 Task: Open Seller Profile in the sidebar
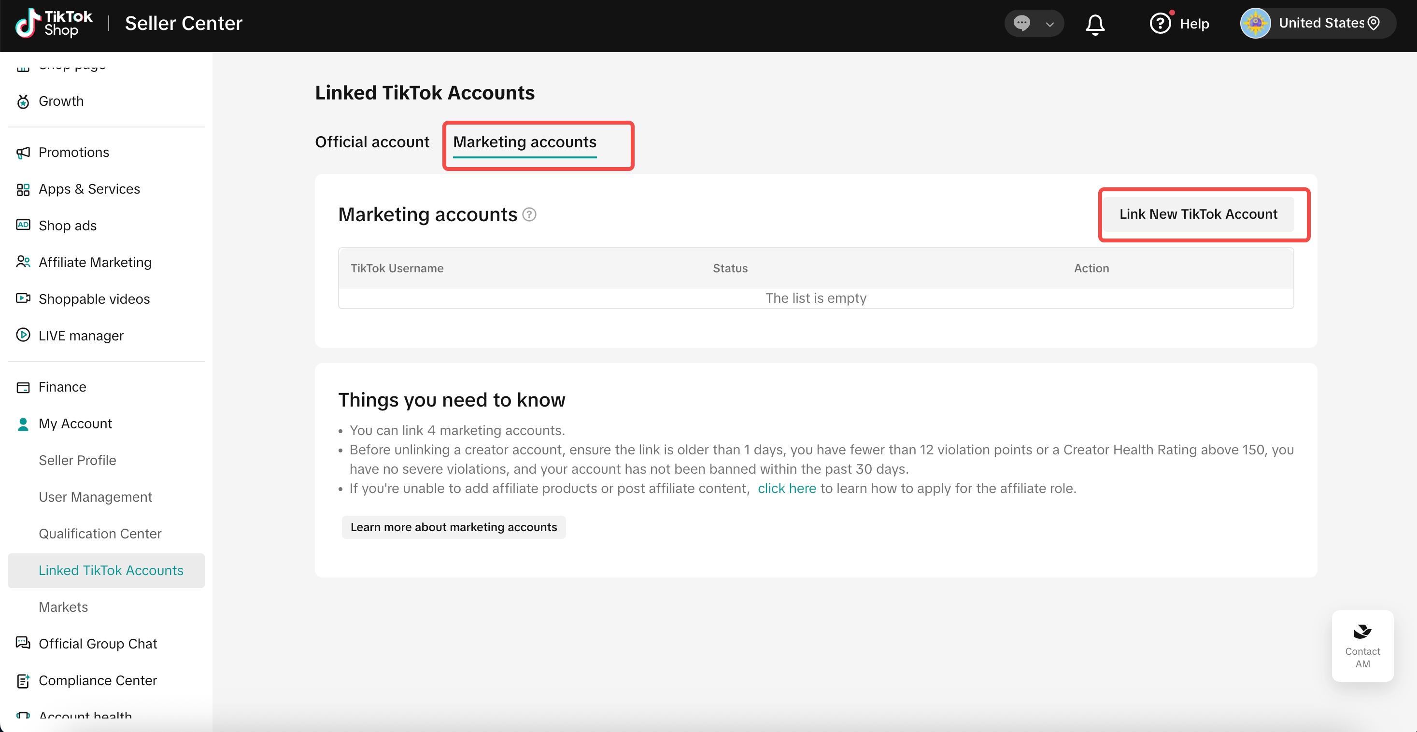point(77,460)
